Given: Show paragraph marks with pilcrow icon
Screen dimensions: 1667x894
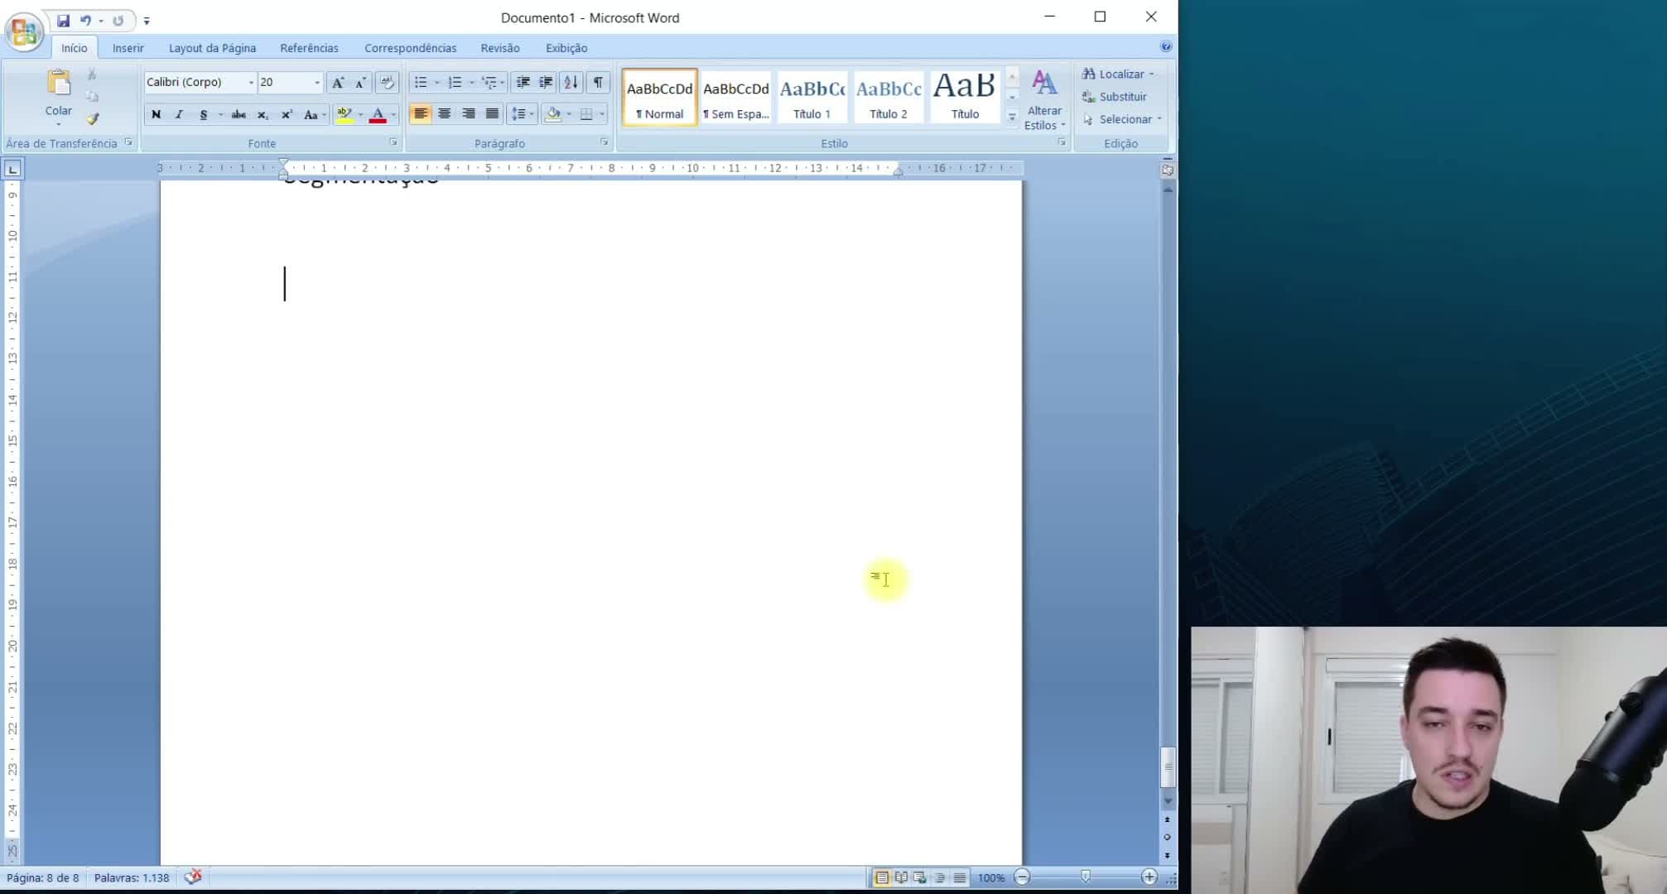Looking at the screenshot, I should click(598, 82).
